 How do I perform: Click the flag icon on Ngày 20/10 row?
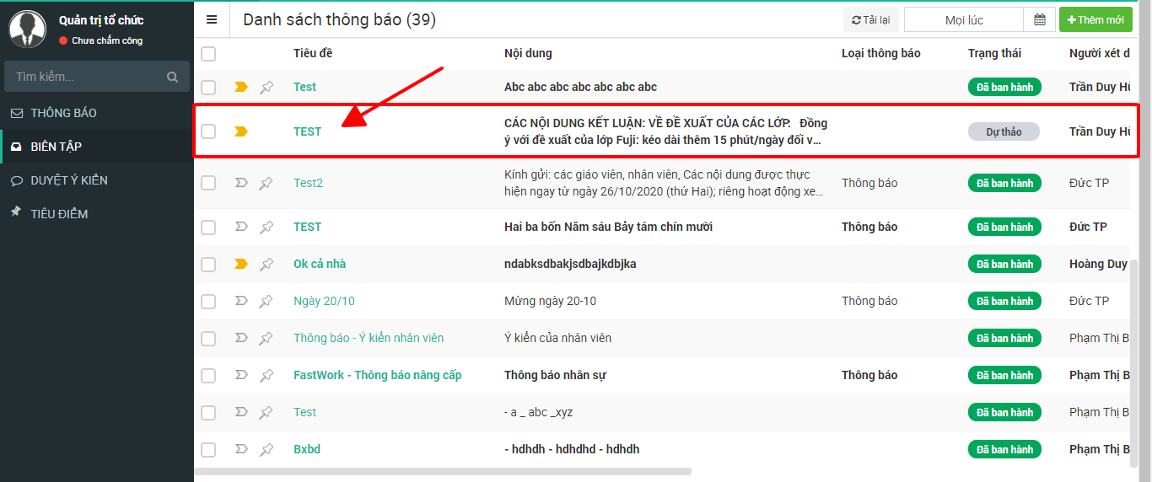(x=241, y=301)
